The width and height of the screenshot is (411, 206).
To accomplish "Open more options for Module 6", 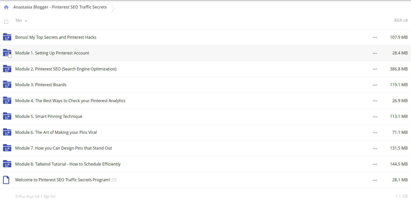I will [375, 133].
